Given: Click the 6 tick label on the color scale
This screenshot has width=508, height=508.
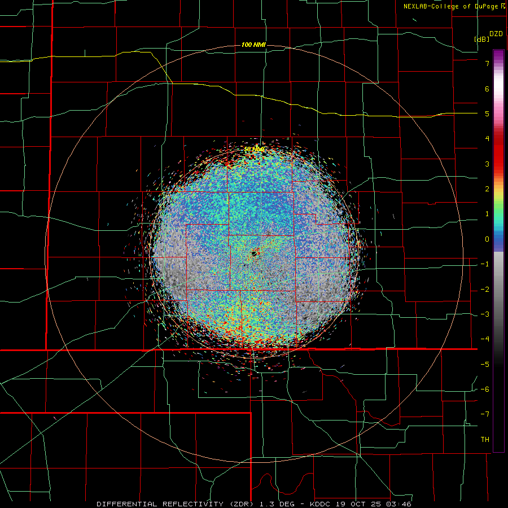Looking at the screenshot, I should coord(487,89).
